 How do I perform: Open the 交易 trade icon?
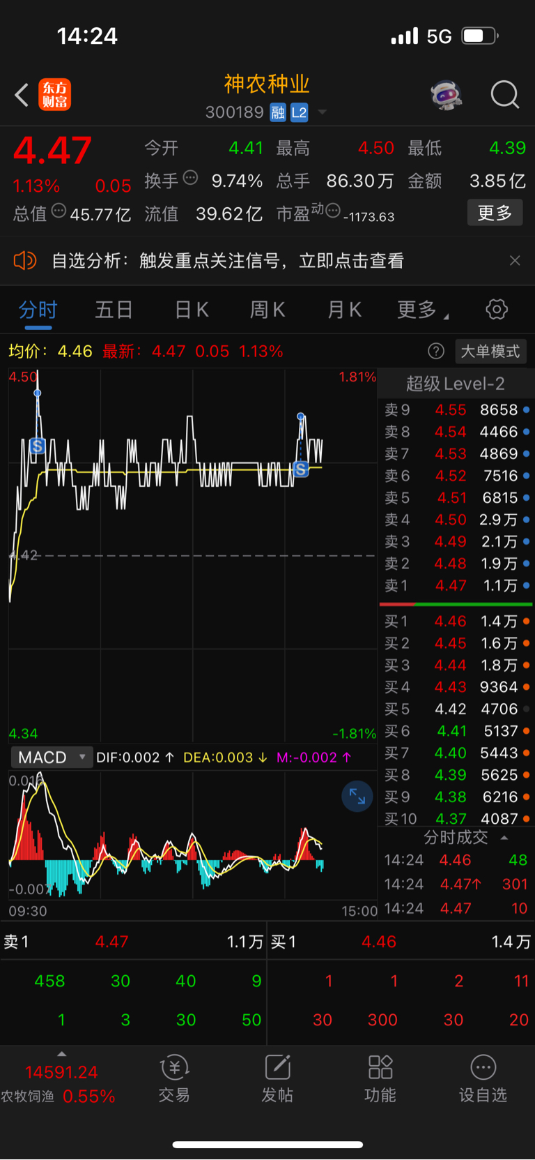174,1078
